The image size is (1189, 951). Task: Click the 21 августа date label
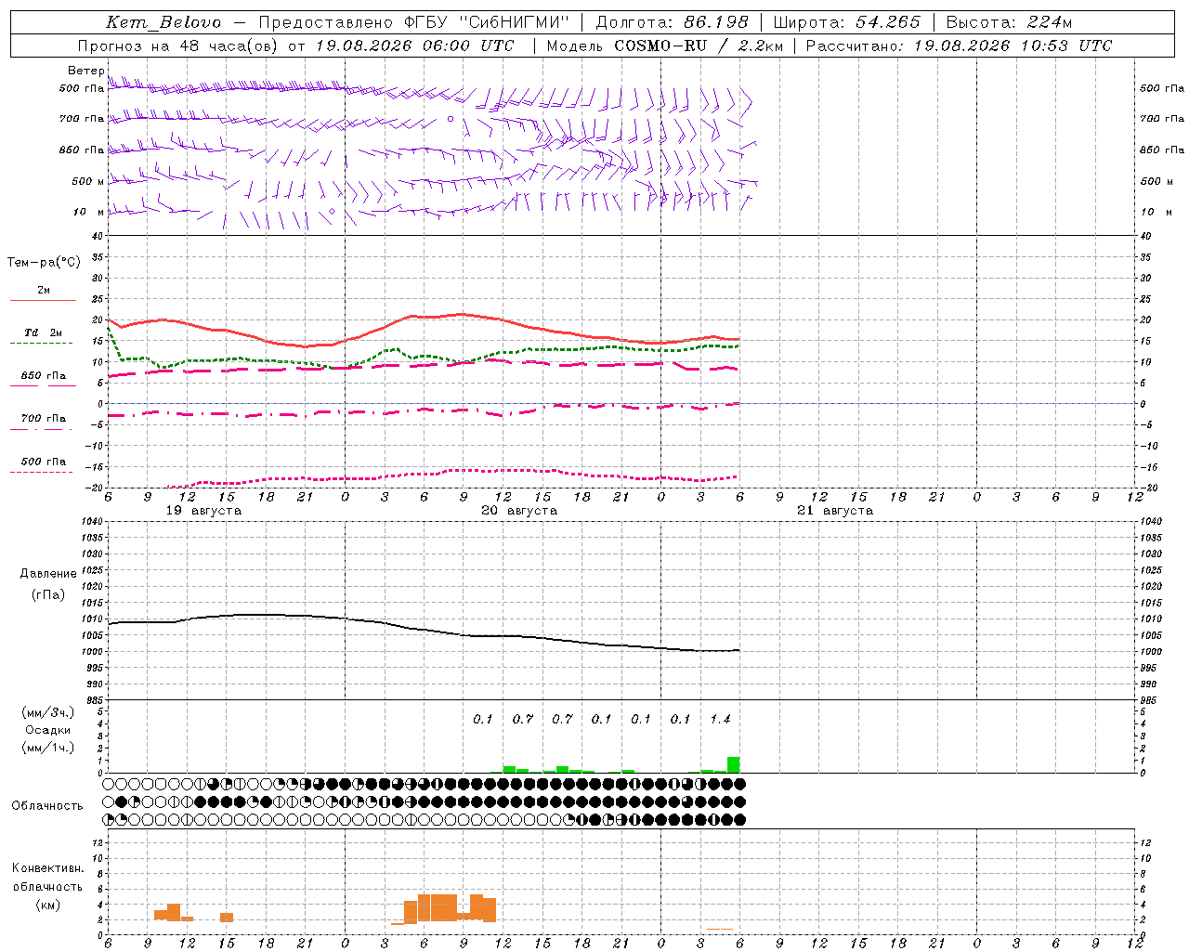(835, 511)
